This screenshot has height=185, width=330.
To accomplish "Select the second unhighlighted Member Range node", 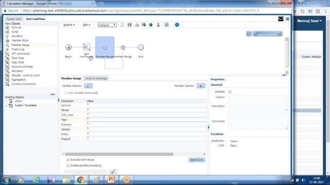I will click(x=123, y=48).
